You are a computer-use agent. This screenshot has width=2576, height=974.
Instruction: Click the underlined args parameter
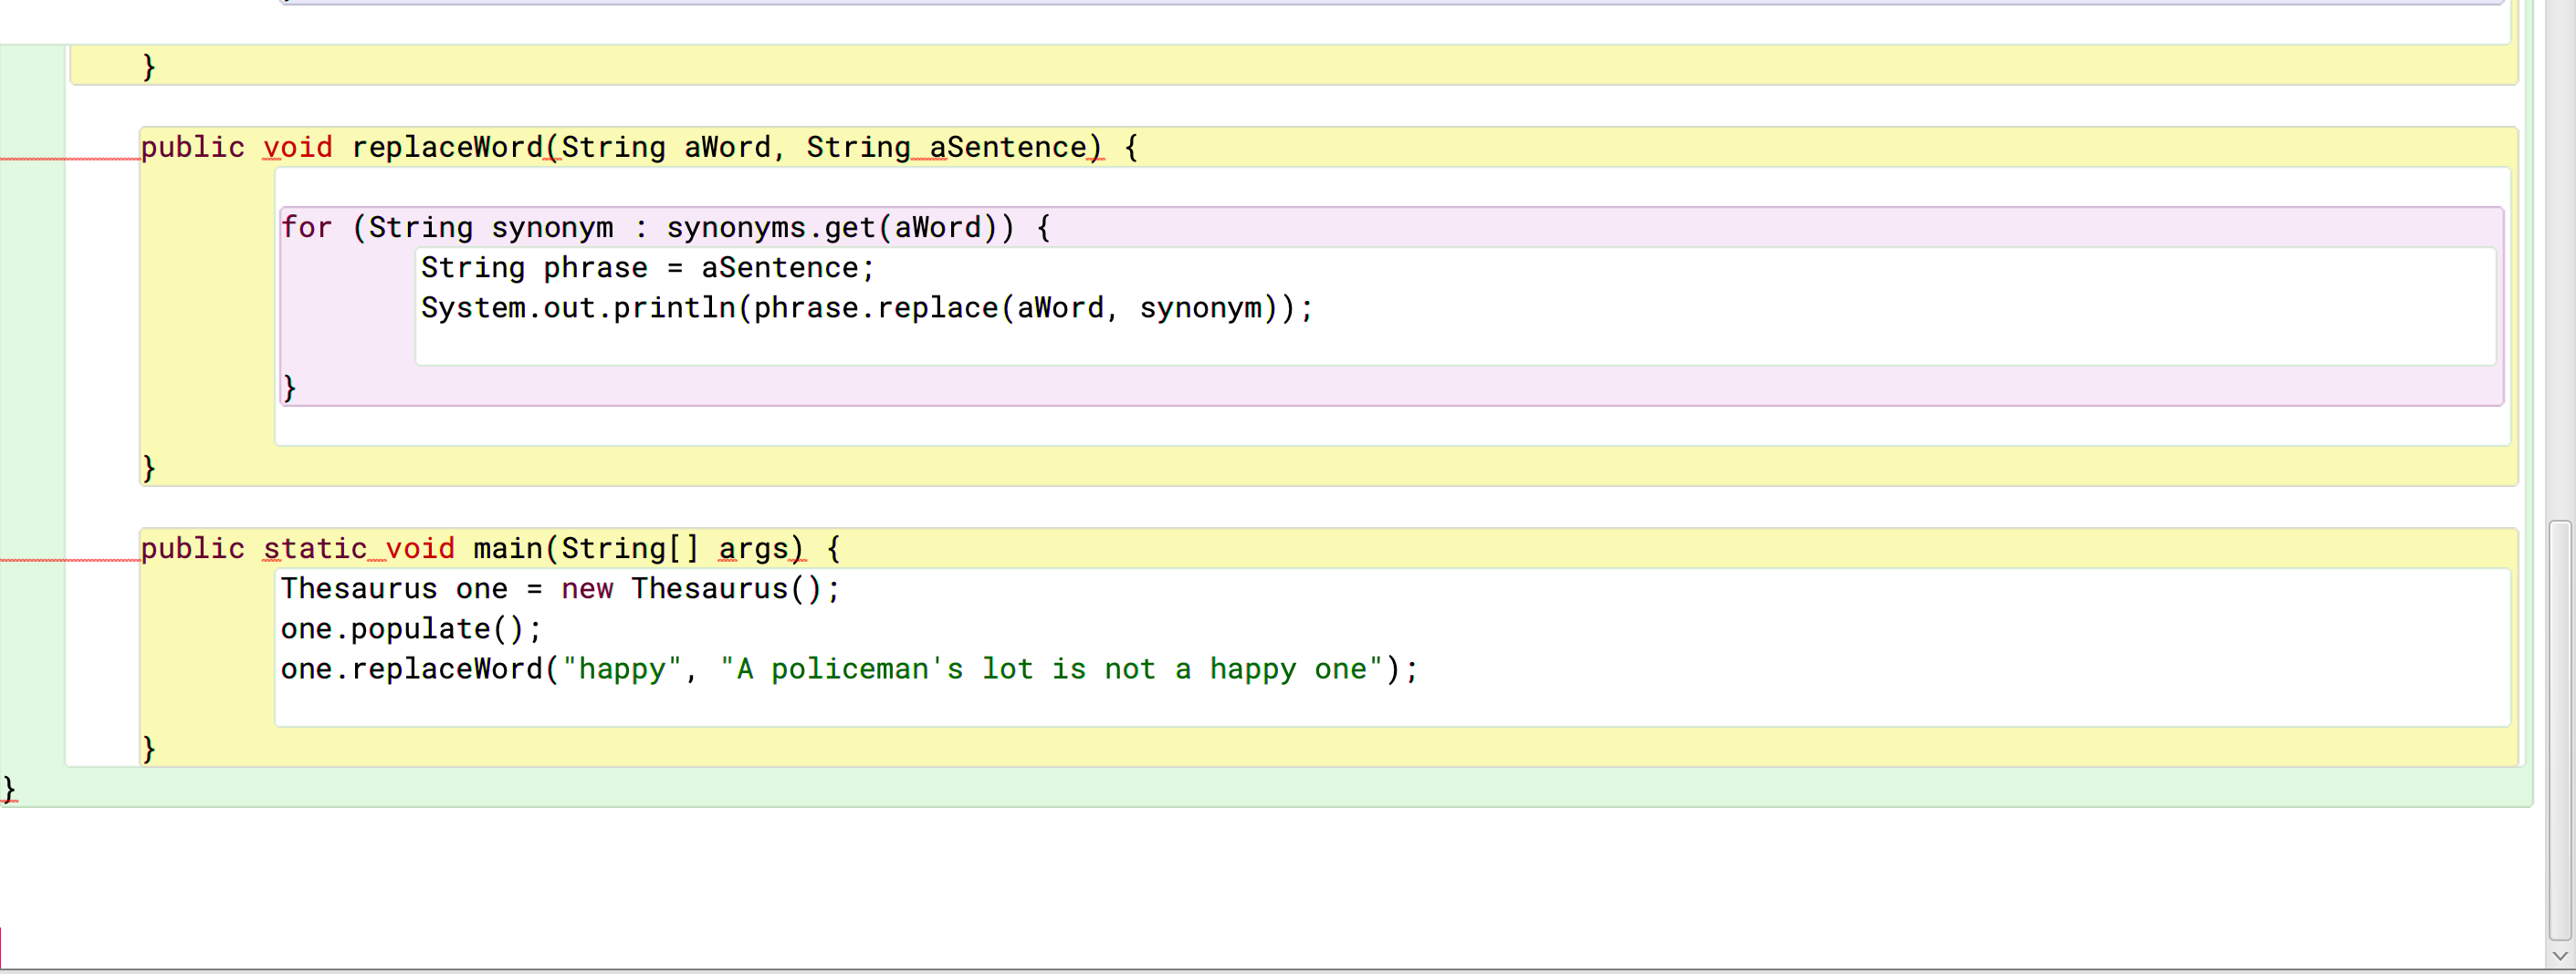[x=757, y=547]
